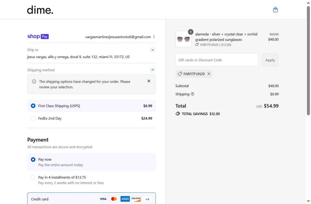The height and width of the screenshot is (204, 311).
Task: Click the discount tag icon under product
Action: pyautogui.click(x=197, y=45)
